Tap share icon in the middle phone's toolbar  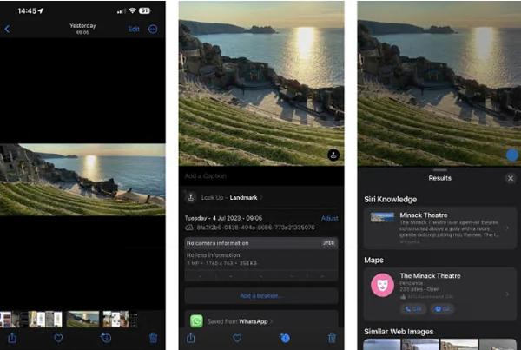[189, 338]
